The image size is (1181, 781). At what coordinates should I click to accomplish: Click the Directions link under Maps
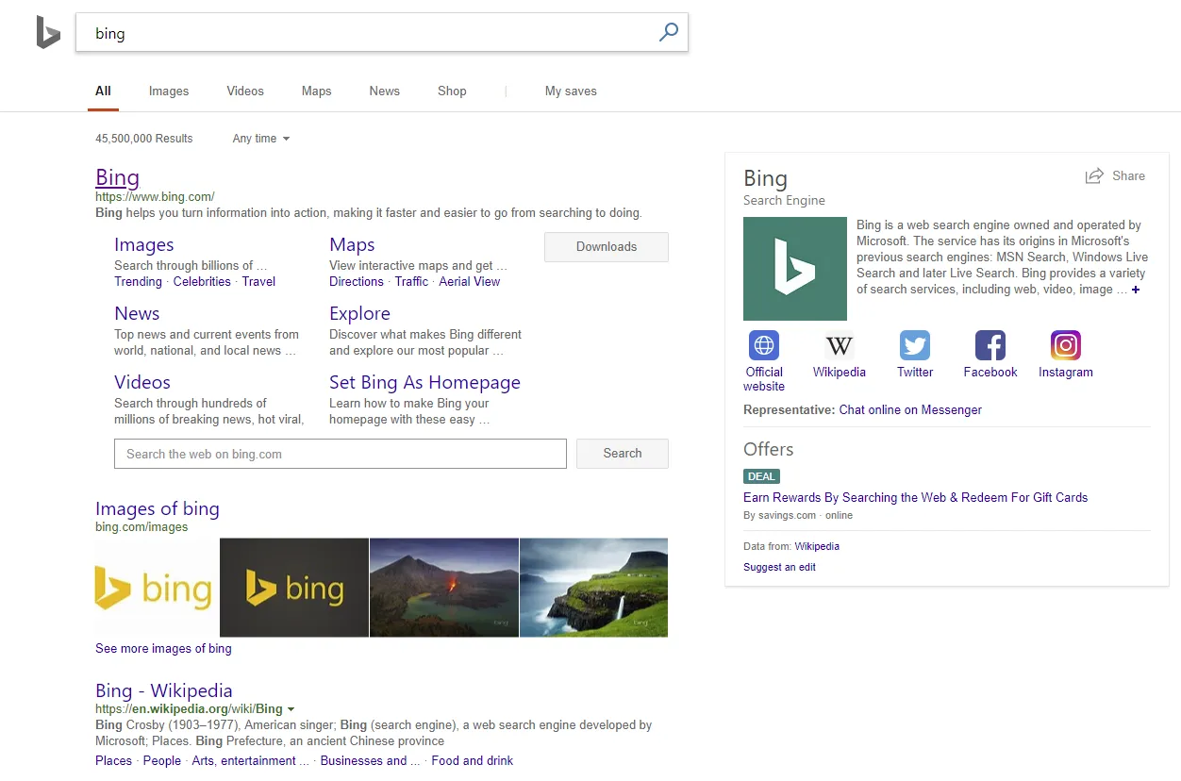pos(357,282)
